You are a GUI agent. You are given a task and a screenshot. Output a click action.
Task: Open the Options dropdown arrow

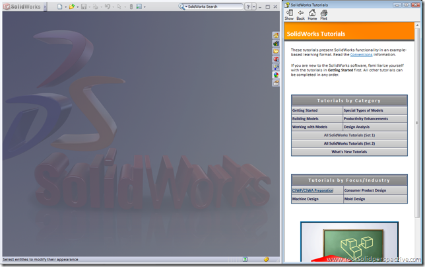145,7
